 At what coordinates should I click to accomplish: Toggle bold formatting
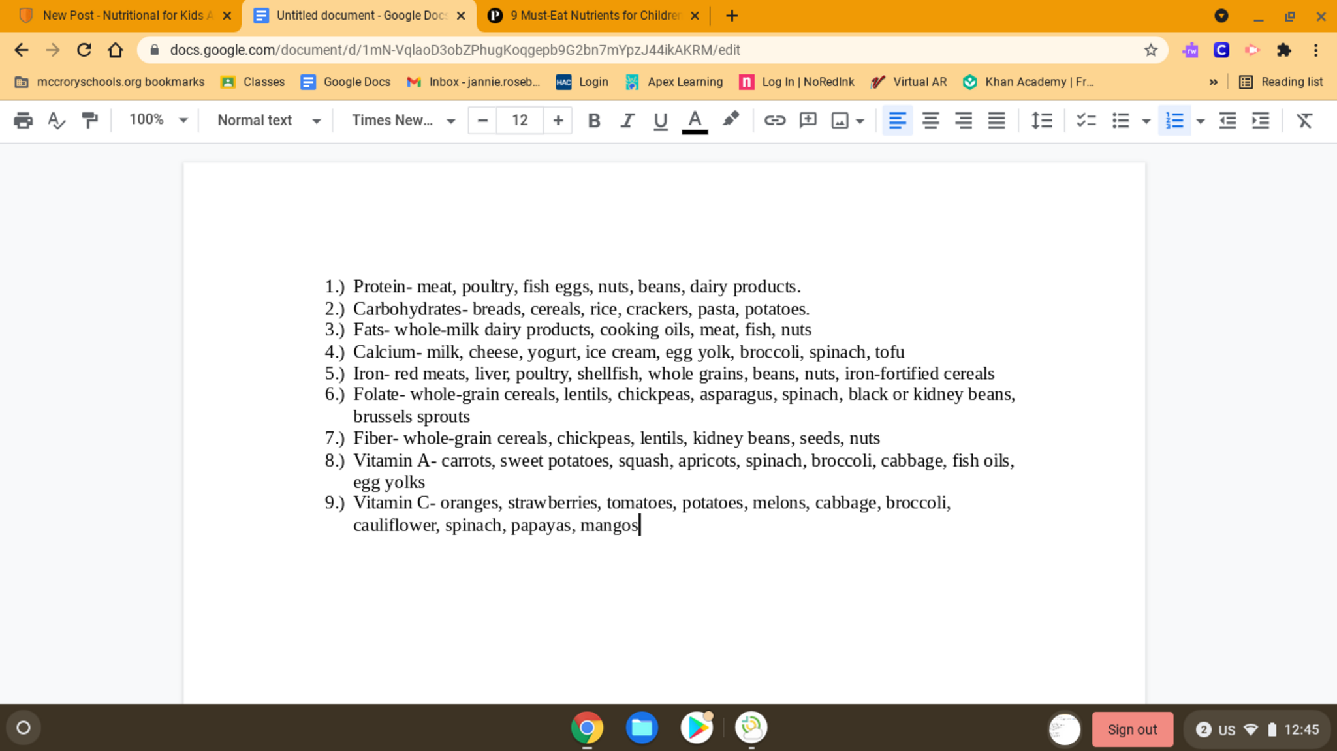593,120
